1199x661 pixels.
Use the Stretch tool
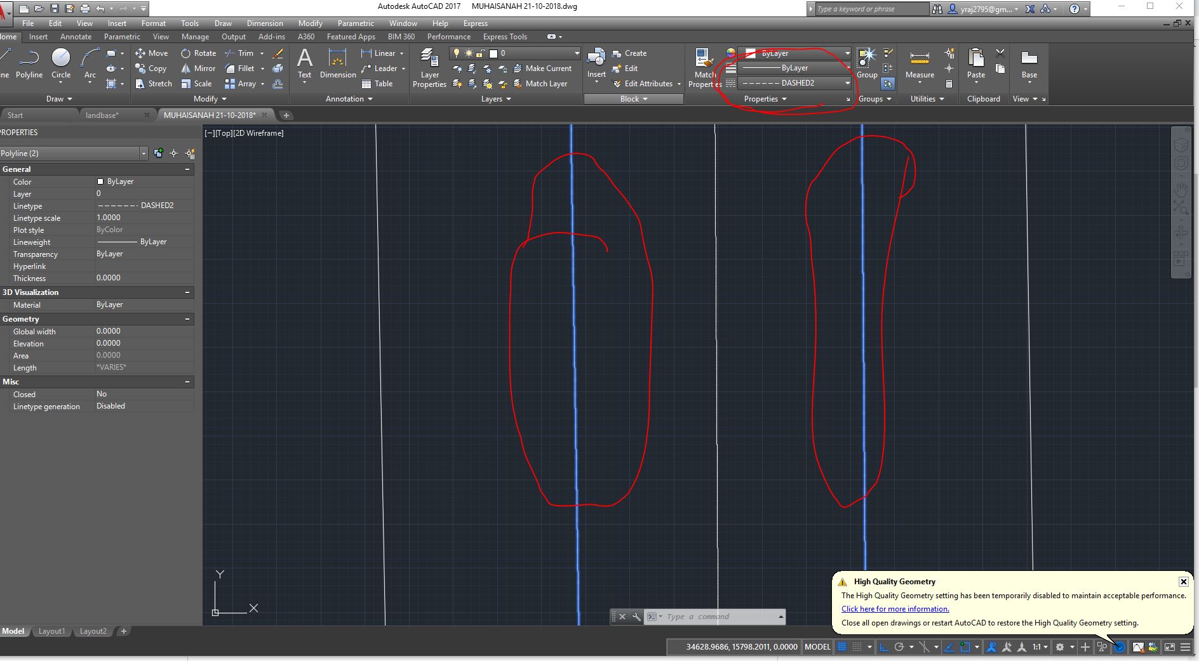click(x=154, y=84)
